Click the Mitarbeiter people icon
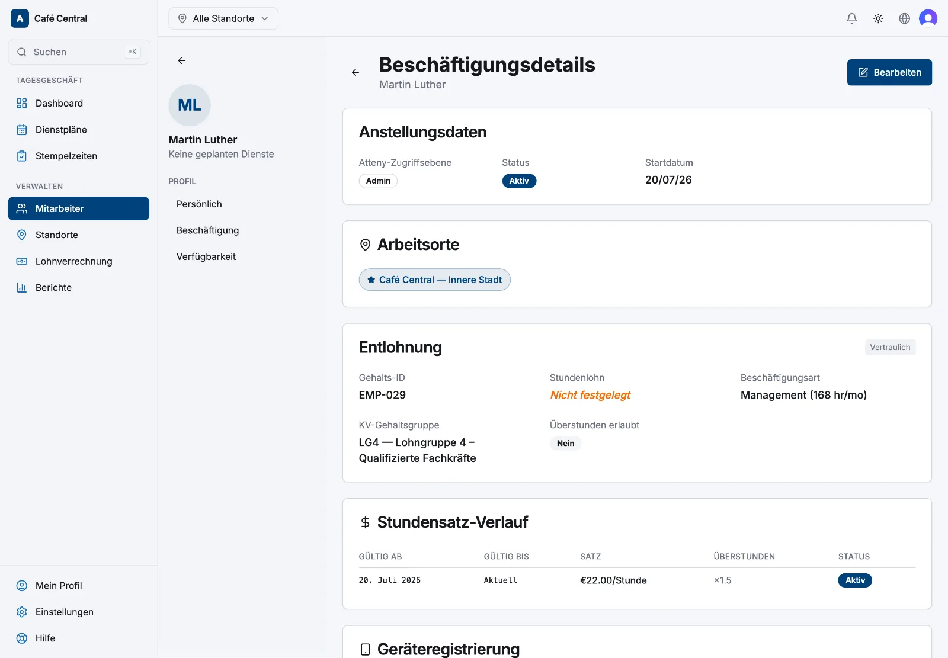 click(22, 208)
